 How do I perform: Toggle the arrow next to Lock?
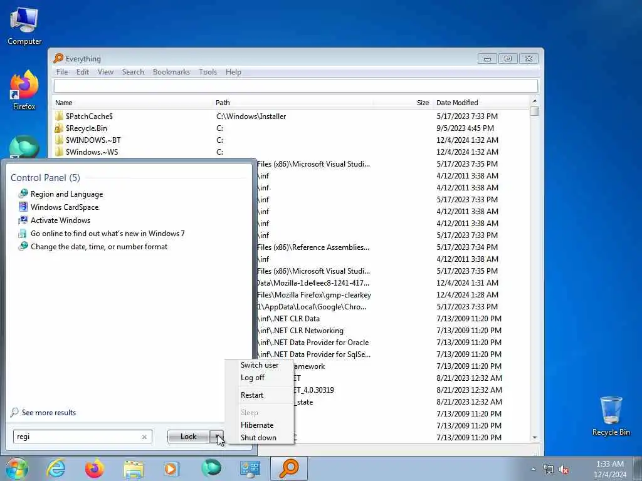[x=217, y=437]
